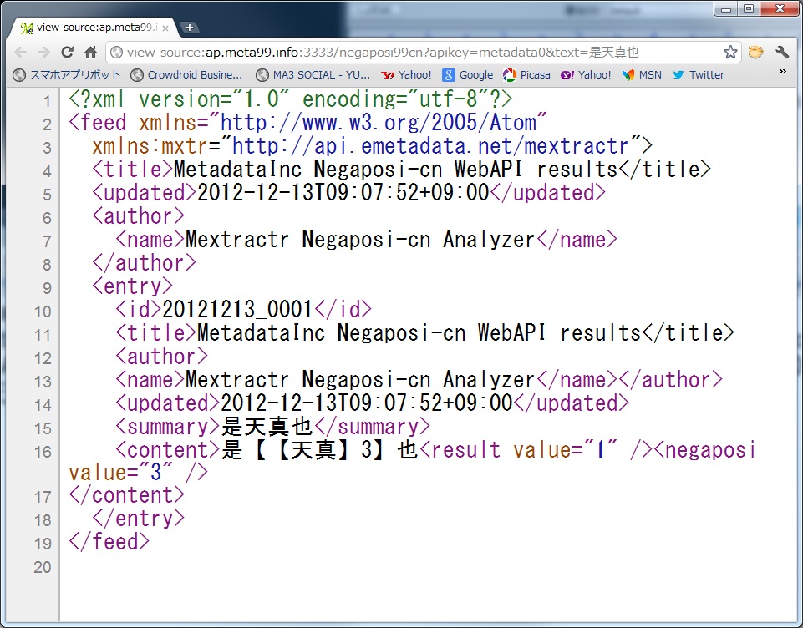Image resolution: width=803 pixels, height=628 pixels.
Task: Reload the page with refresh icon
Action: point(67,53)
